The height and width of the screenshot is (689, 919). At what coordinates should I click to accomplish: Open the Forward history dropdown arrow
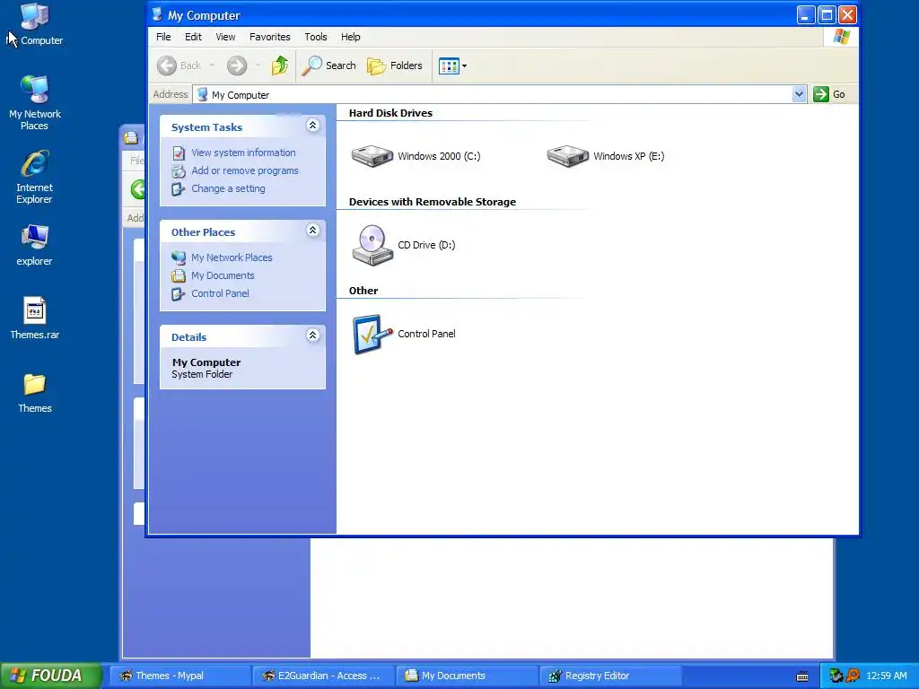tap(258, 65)
